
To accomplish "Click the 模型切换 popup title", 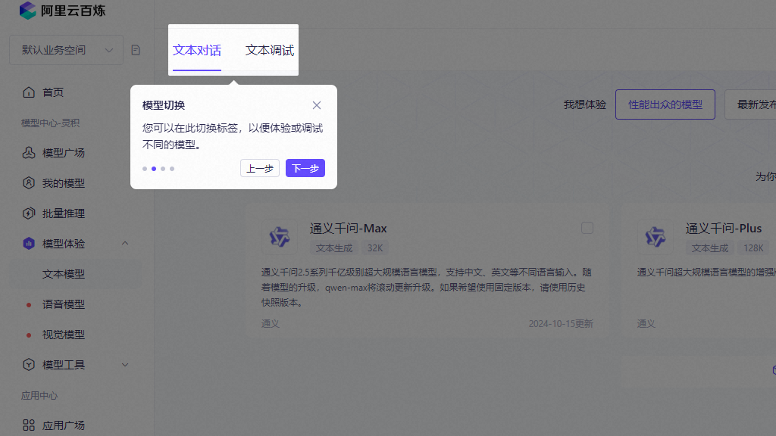I will pyautogui.click(x=164, y=105).
